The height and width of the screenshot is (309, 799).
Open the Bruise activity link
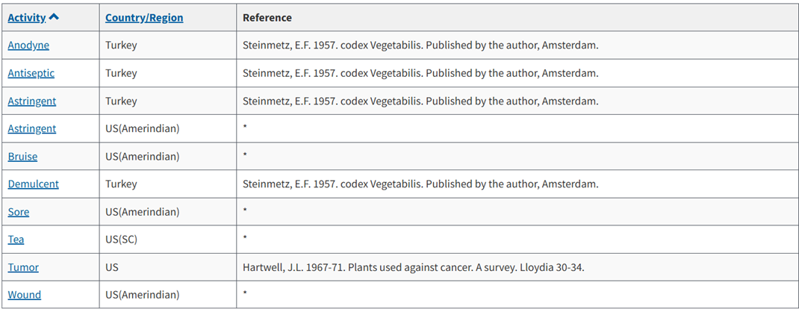(x=22, y=156)
